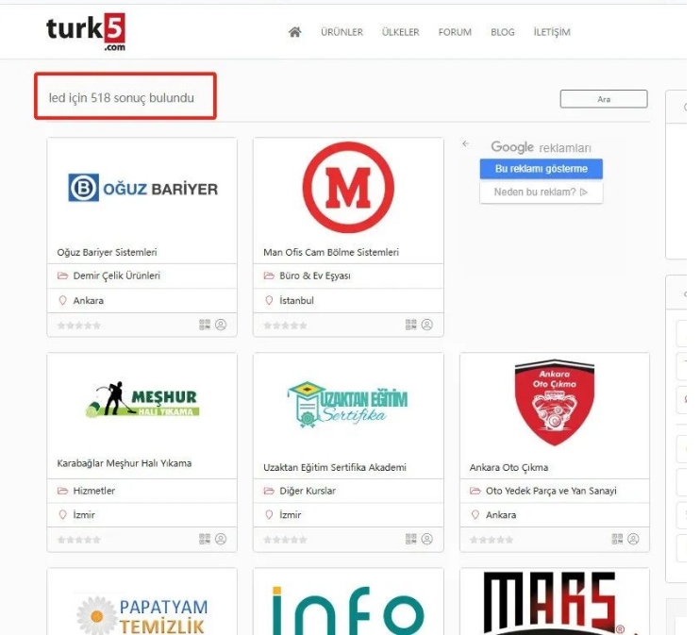Open Papatyam Temizlik logo thumbnail
The width and height of the screenshot is (700, 635).
point(142,616)
